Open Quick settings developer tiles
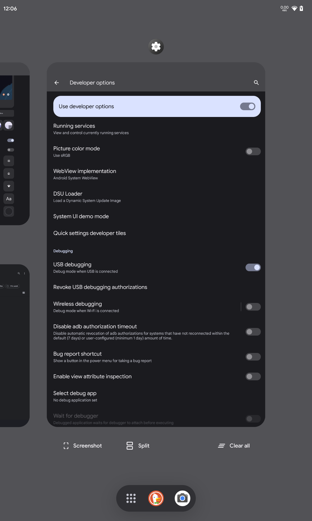The image size is (312, 521). pyautogui.click(x=89, y=233)
